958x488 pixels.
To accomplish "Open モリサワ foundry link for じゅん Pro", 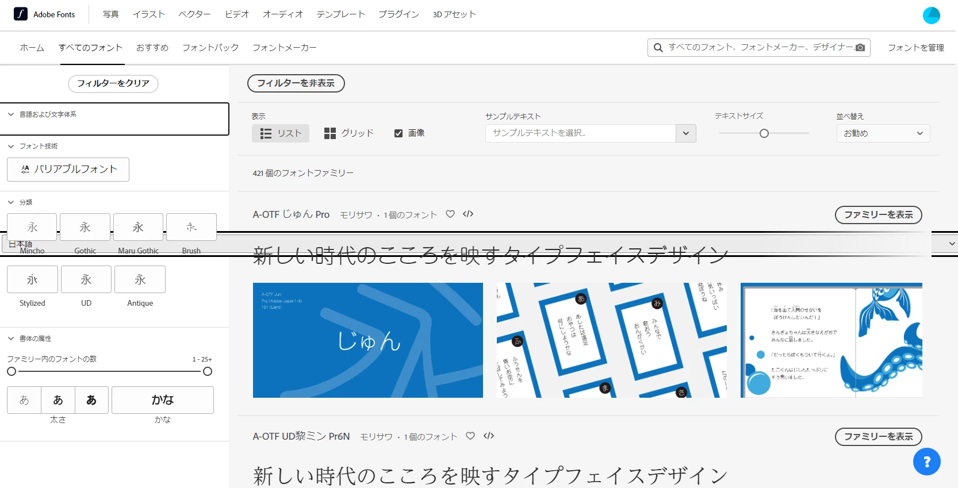I will (356, 215).
